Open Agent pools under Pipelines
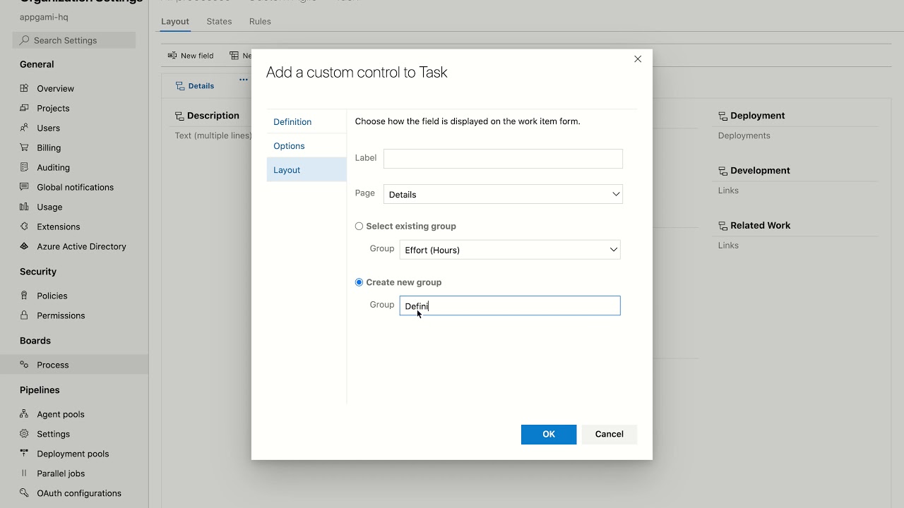The height and width of the screenshot is (508, 904). 61,414
